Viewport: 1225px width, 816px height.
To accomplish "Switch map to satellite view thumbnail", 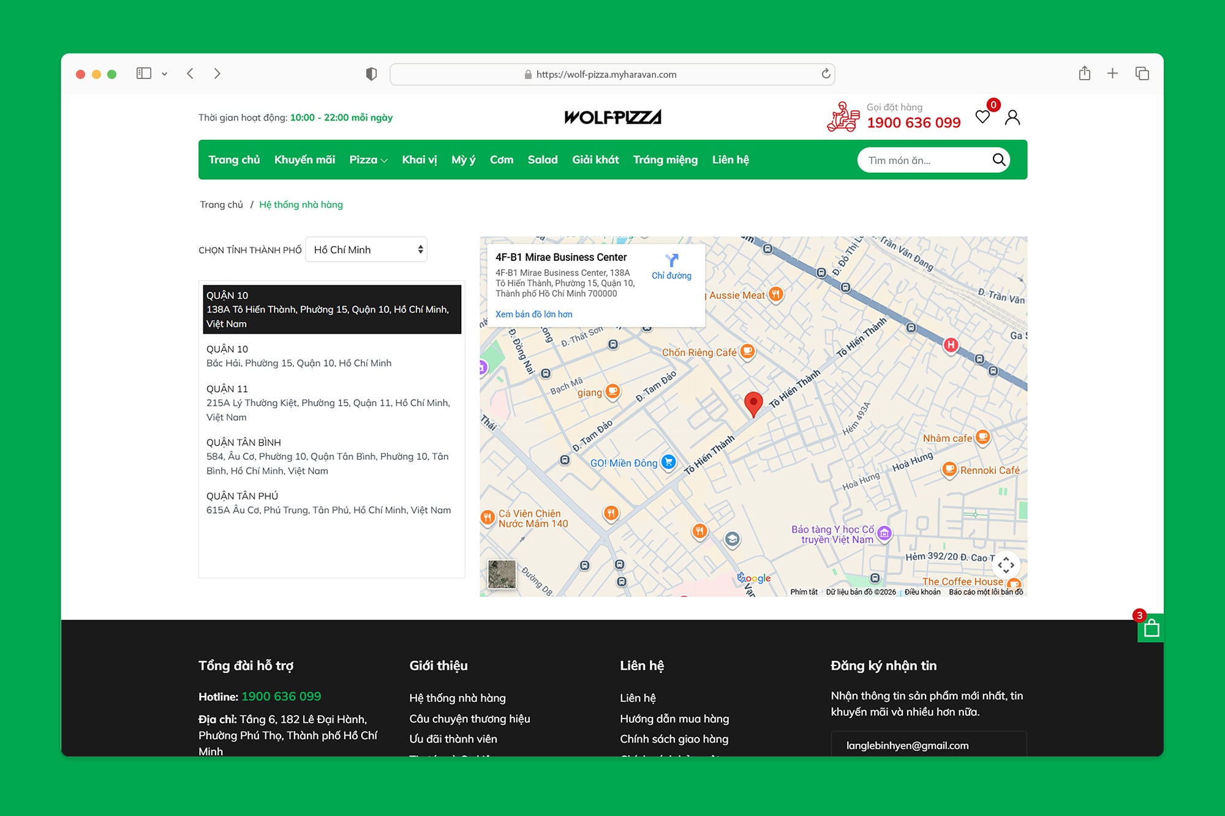I will pos(502,574).
